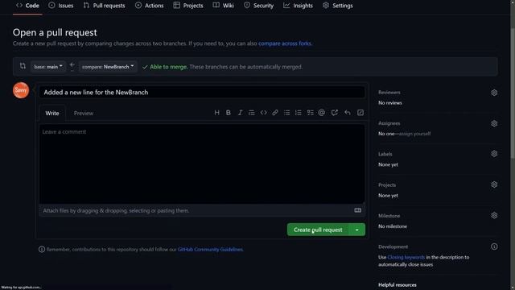This screenshot has height=290, width=515.
Task: Mention a user with the @ icon
Action: 322,113
